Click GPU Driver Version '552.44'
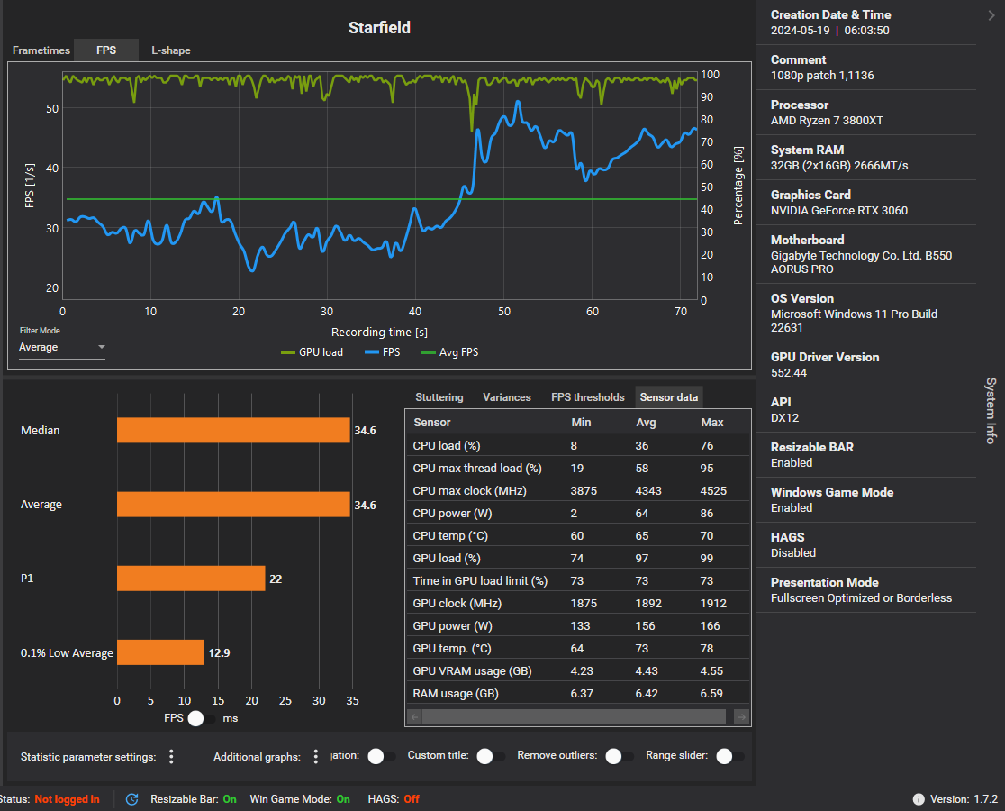This screenshot has width=1005, height=811. (x=788, y=372)
